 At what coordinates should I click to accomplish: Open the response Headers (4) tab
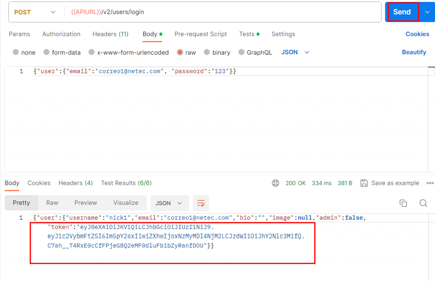(x=75, y=183)
